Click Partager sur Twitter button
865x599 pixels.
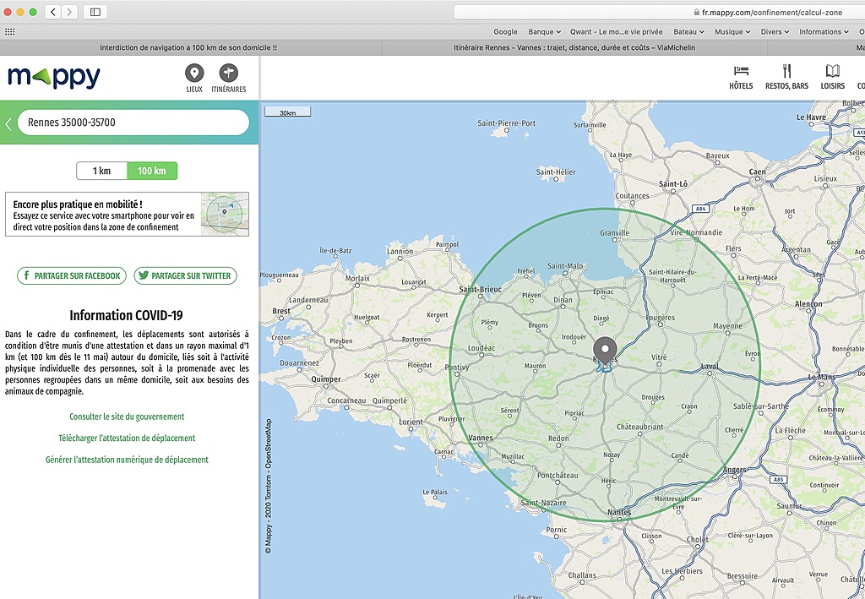click(185, 275)
